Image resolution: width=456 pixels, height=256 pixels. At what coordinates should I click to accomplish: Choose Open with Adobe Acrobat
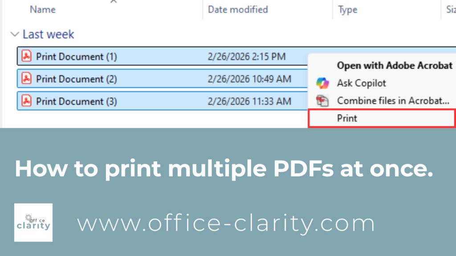tap(394, 65)
